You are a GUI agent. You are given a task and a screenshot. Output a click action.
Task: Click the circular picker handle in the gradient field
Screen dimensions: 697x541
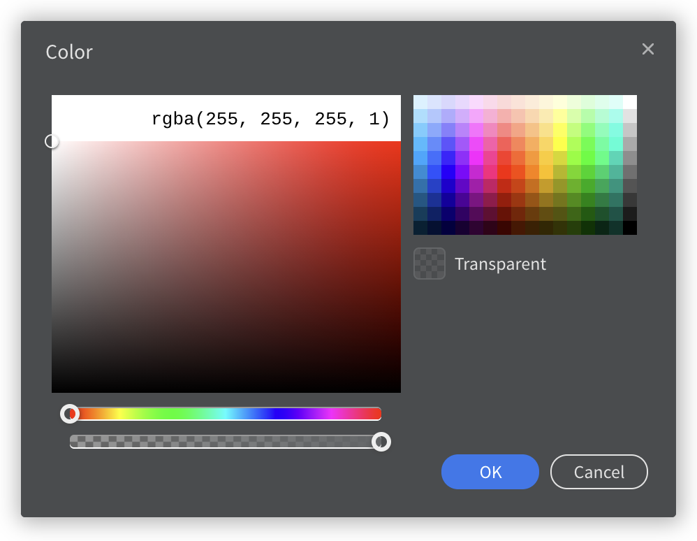(52, 141)
